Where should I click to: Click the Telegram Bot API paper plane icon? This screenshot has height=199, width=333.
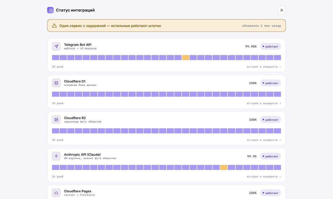click(x=56, y=46)
